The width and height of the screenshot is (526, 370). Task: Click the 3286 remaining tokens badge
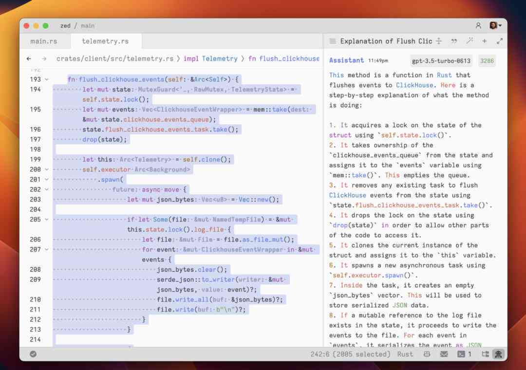[487, 61]
